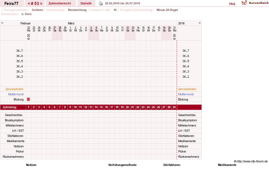The width and height of the screenshot is (269, 181).
Task: Click the left LH / SST row label
Action: coord(18,131)
